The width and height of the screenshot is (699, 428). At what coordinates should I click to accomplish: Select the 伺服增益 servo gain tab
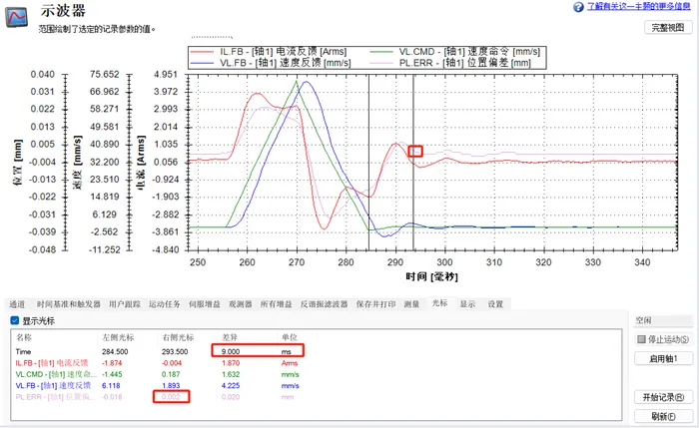(206, 303)
